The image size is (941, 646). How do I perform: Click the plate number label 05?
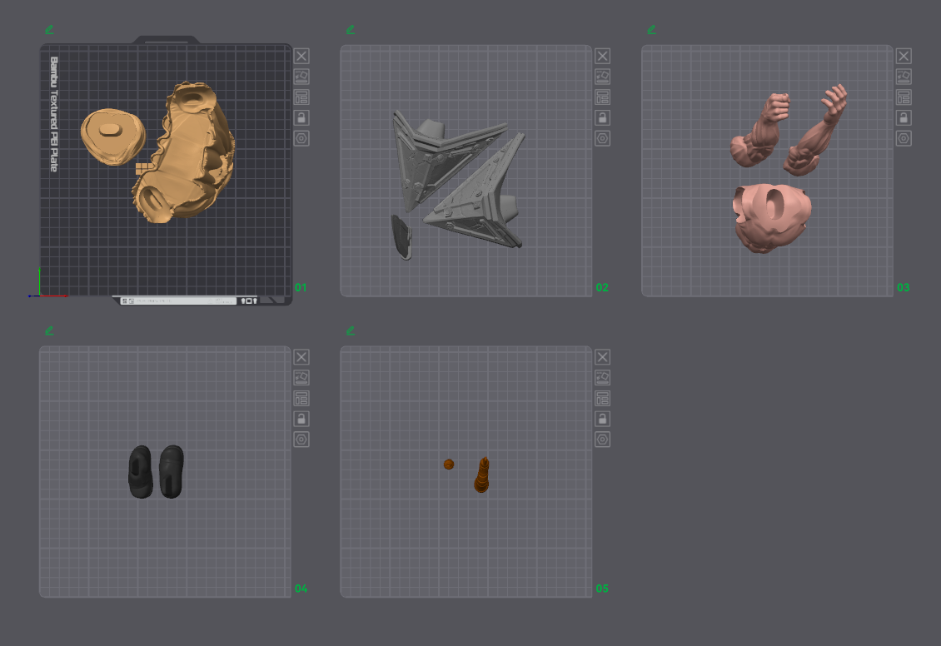coord(602,589)
